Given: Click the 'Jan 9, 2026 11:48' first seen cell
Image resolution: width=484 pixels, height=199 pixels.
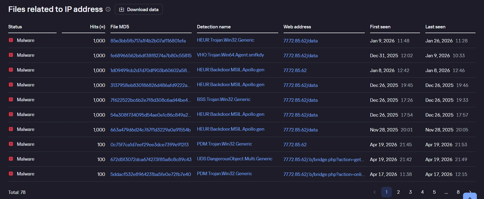Looking at the screenshot, I should [x=390, y=41].
